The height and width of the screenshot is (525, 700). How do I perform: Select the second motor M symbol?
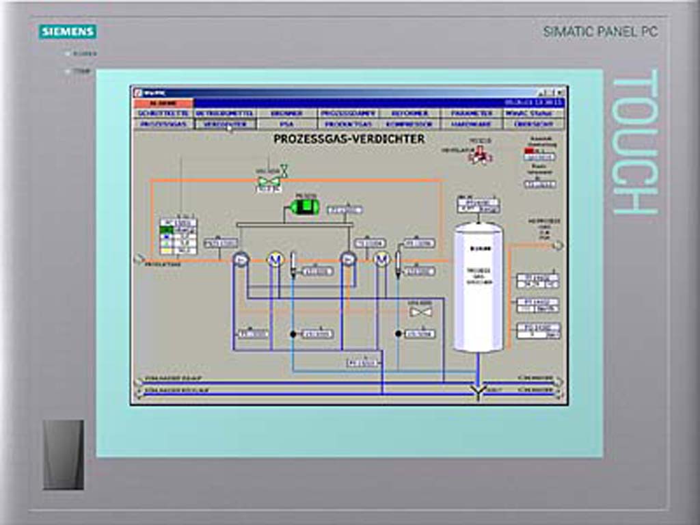coord(381,259)
